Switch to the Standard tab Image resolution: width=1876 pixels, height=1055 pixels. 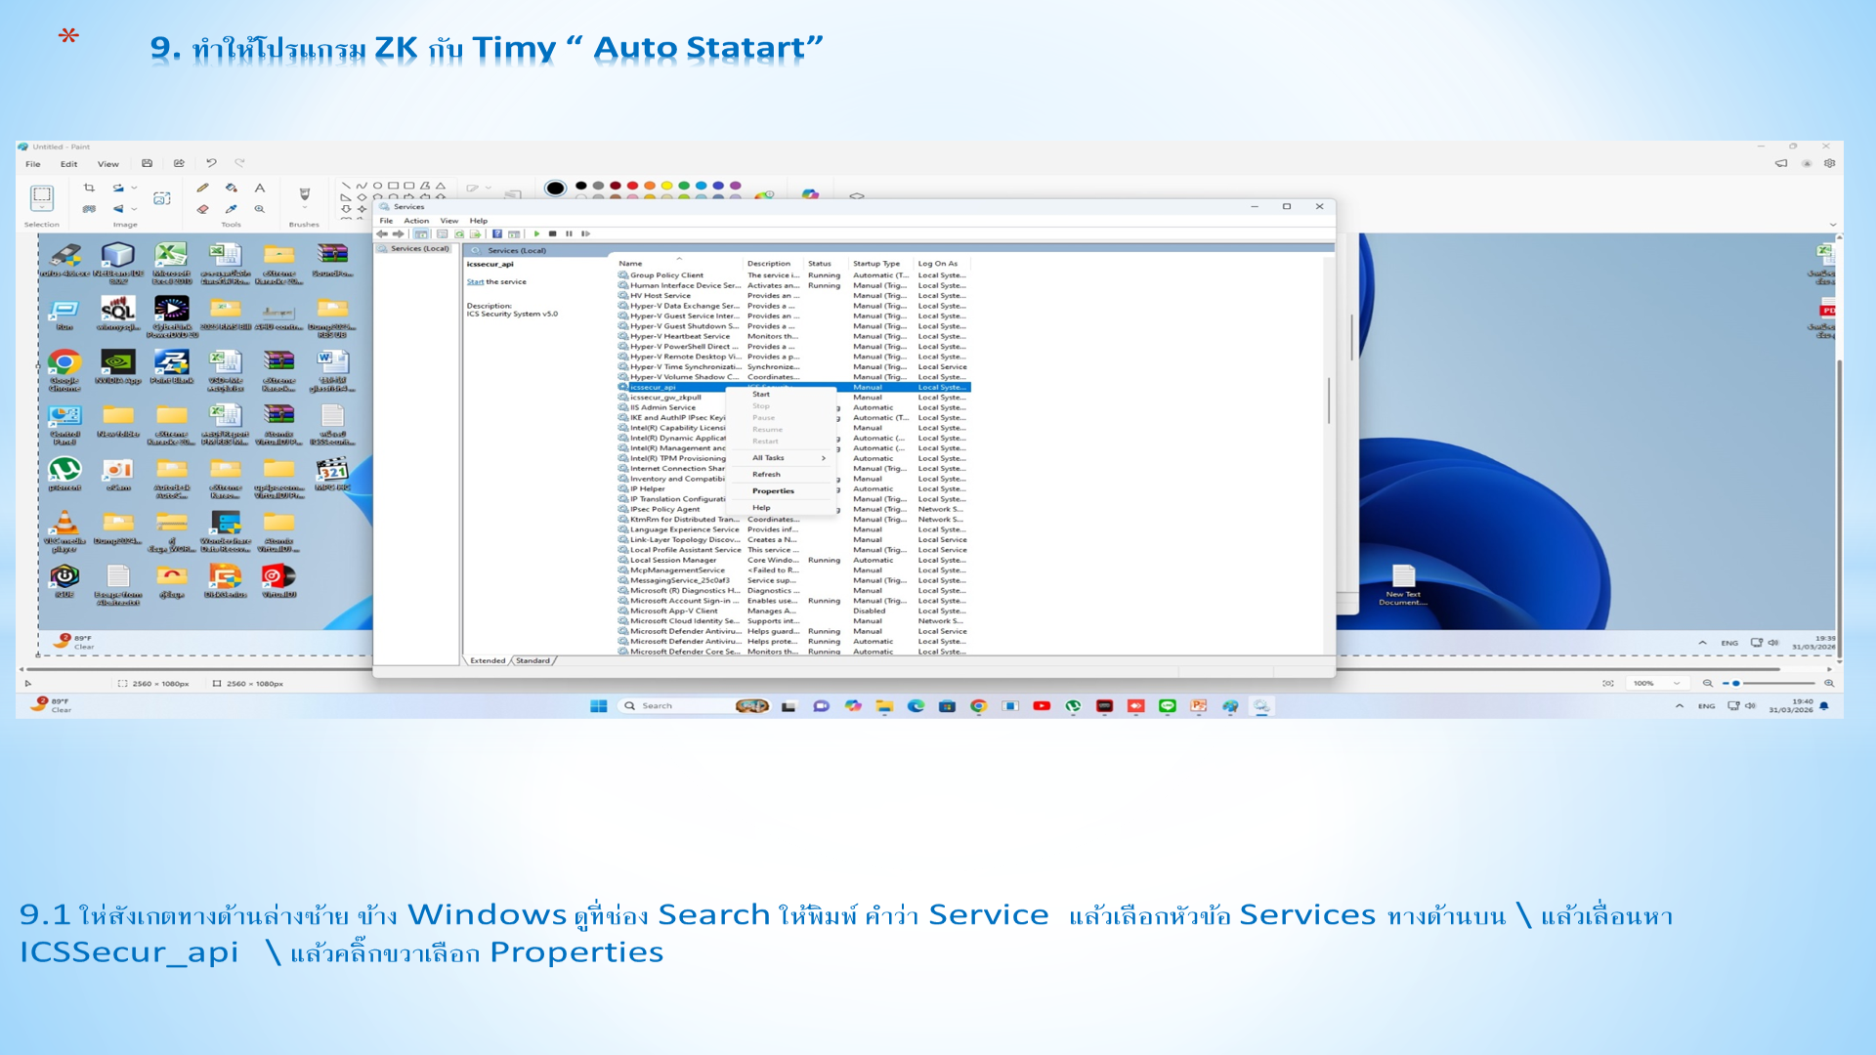(533, 661)
